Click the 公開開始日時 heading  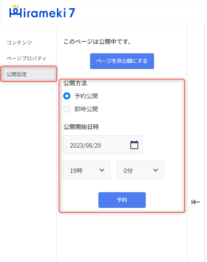point(81,127)
